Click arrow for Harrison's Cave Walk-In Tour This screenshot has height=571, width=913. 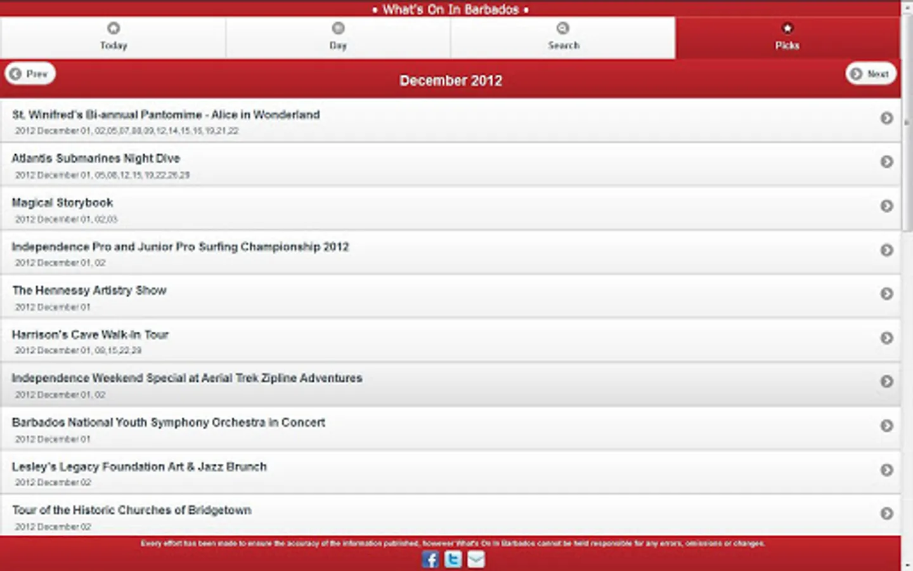click(x=886, y=338)
